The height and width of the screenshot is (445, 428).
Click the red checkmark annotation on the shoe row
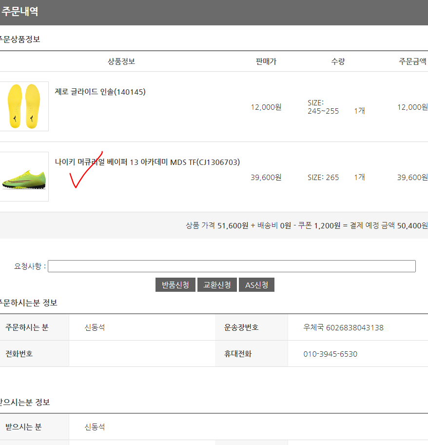point(86,170)
